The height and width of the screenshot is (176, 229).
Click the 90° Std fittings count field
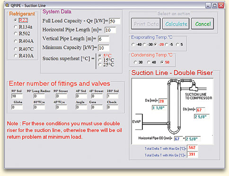[17, 96]
